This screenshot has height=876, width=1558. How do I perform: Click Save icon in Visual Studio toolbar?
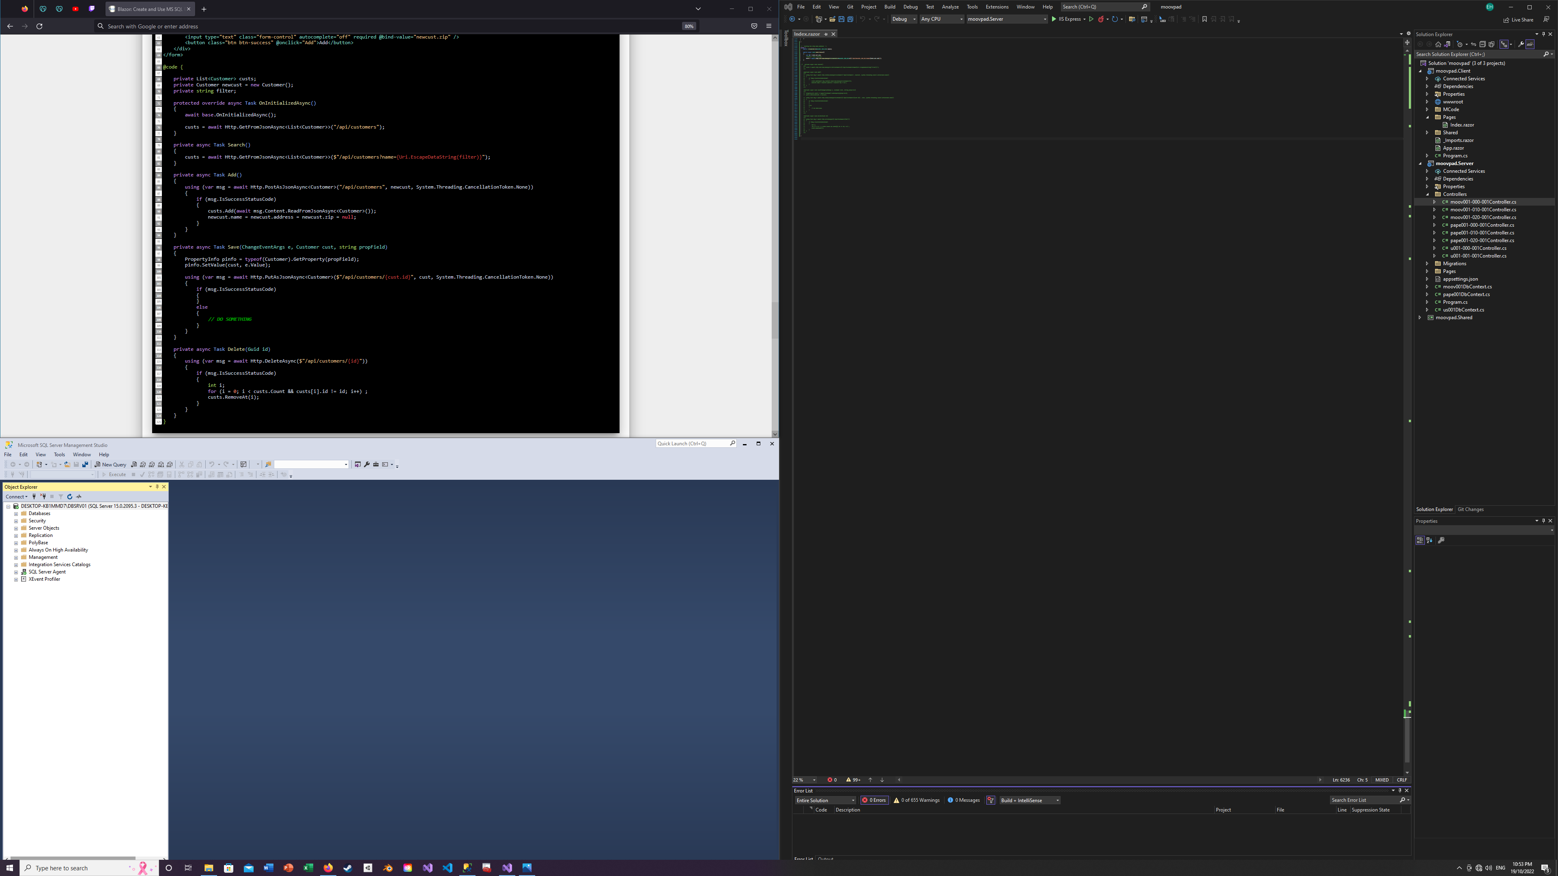pos(841,19)
